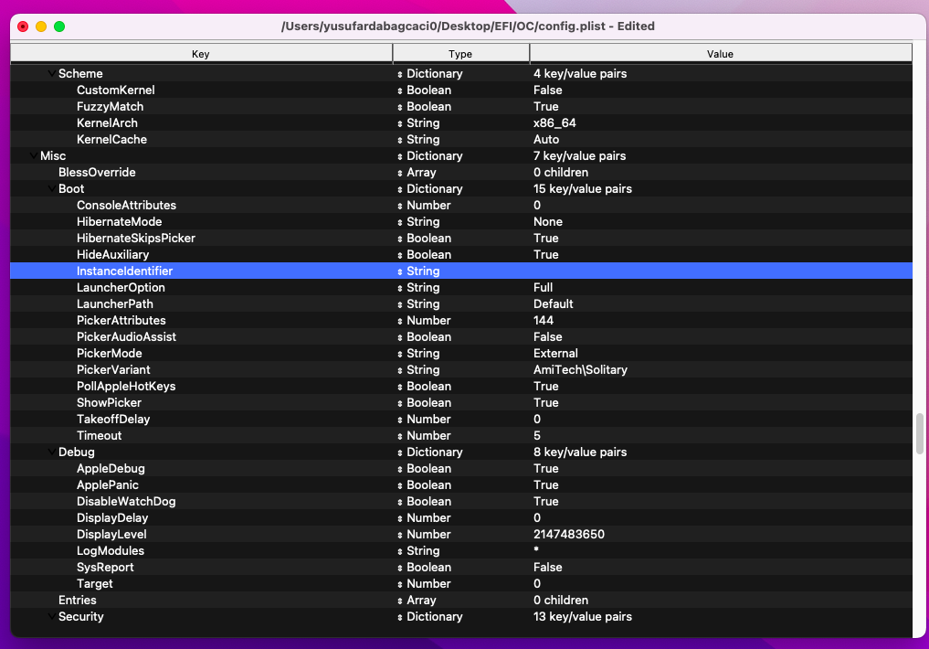Open type selector for ShowPicker row
Screen dimensions: 929x649
pos(400,403)
